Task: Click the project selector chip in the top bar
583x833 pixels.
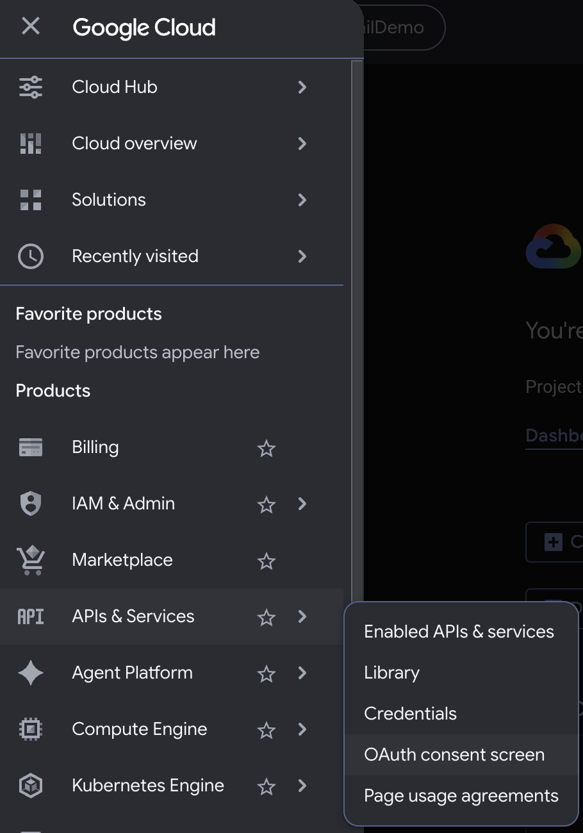Action: click(404, 28)
